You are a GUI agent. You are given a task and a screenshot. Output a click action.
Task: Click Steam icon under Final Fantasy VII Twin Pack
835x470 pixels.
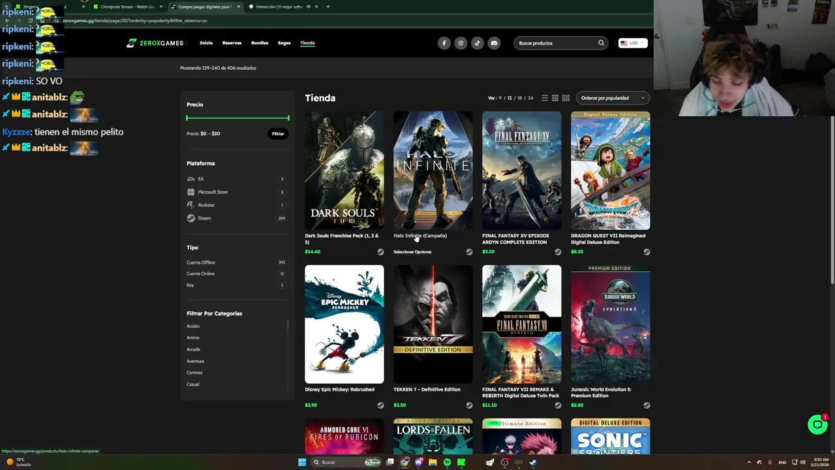pyautogui.click(x=558, y=405)
